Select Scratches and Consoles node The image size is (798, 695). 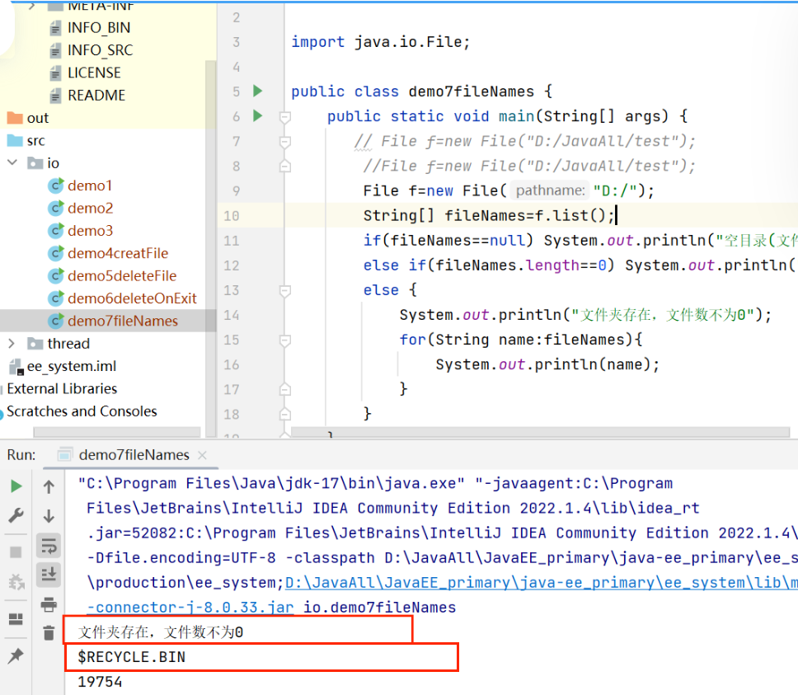click(x=82, y=411)
